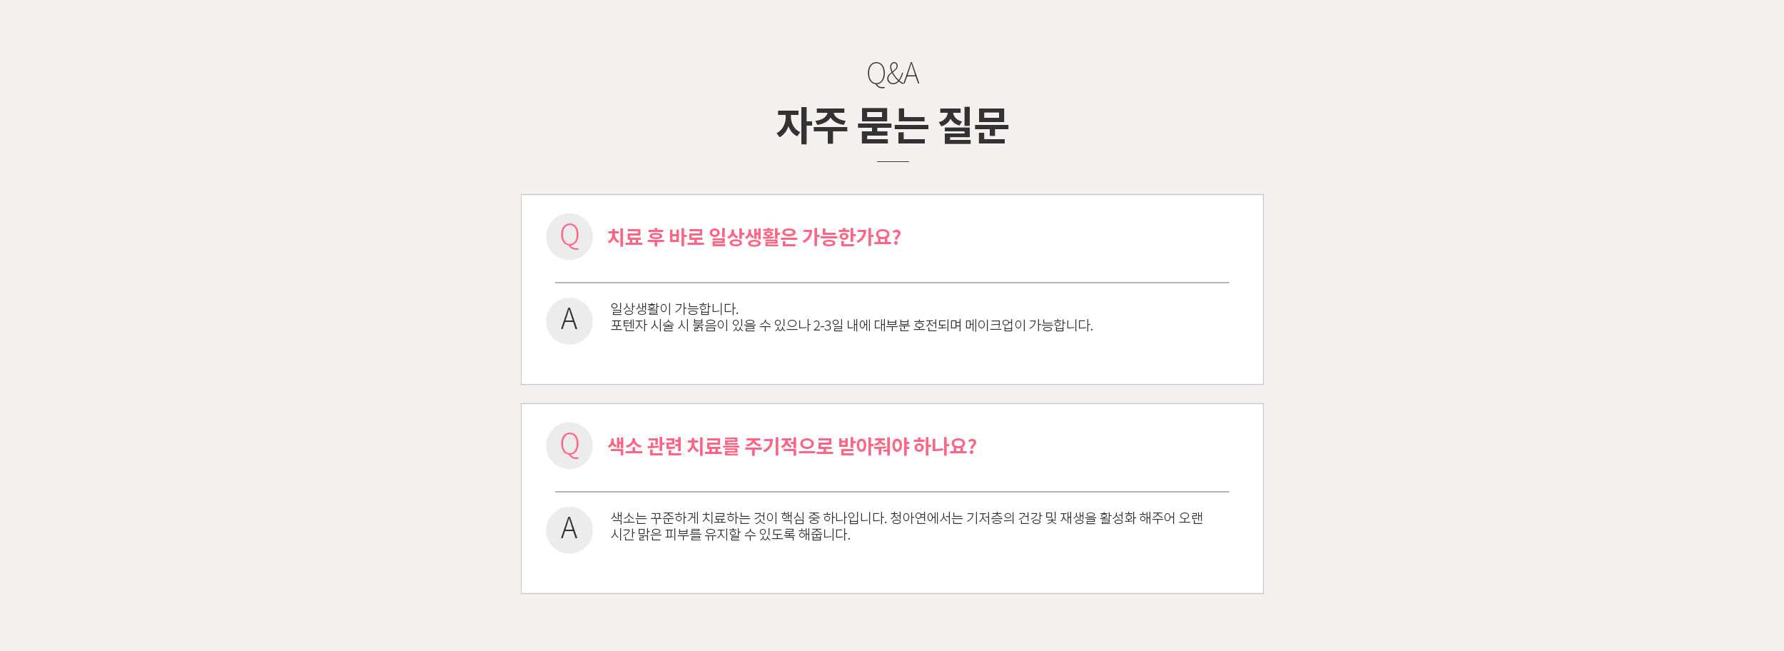Click the word 하나요? in the second question
The width and height of the screenshot is (1784, 651).
(x=944, y=447)
